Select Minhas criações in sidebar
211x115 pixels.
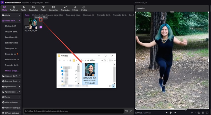(12, 71)
